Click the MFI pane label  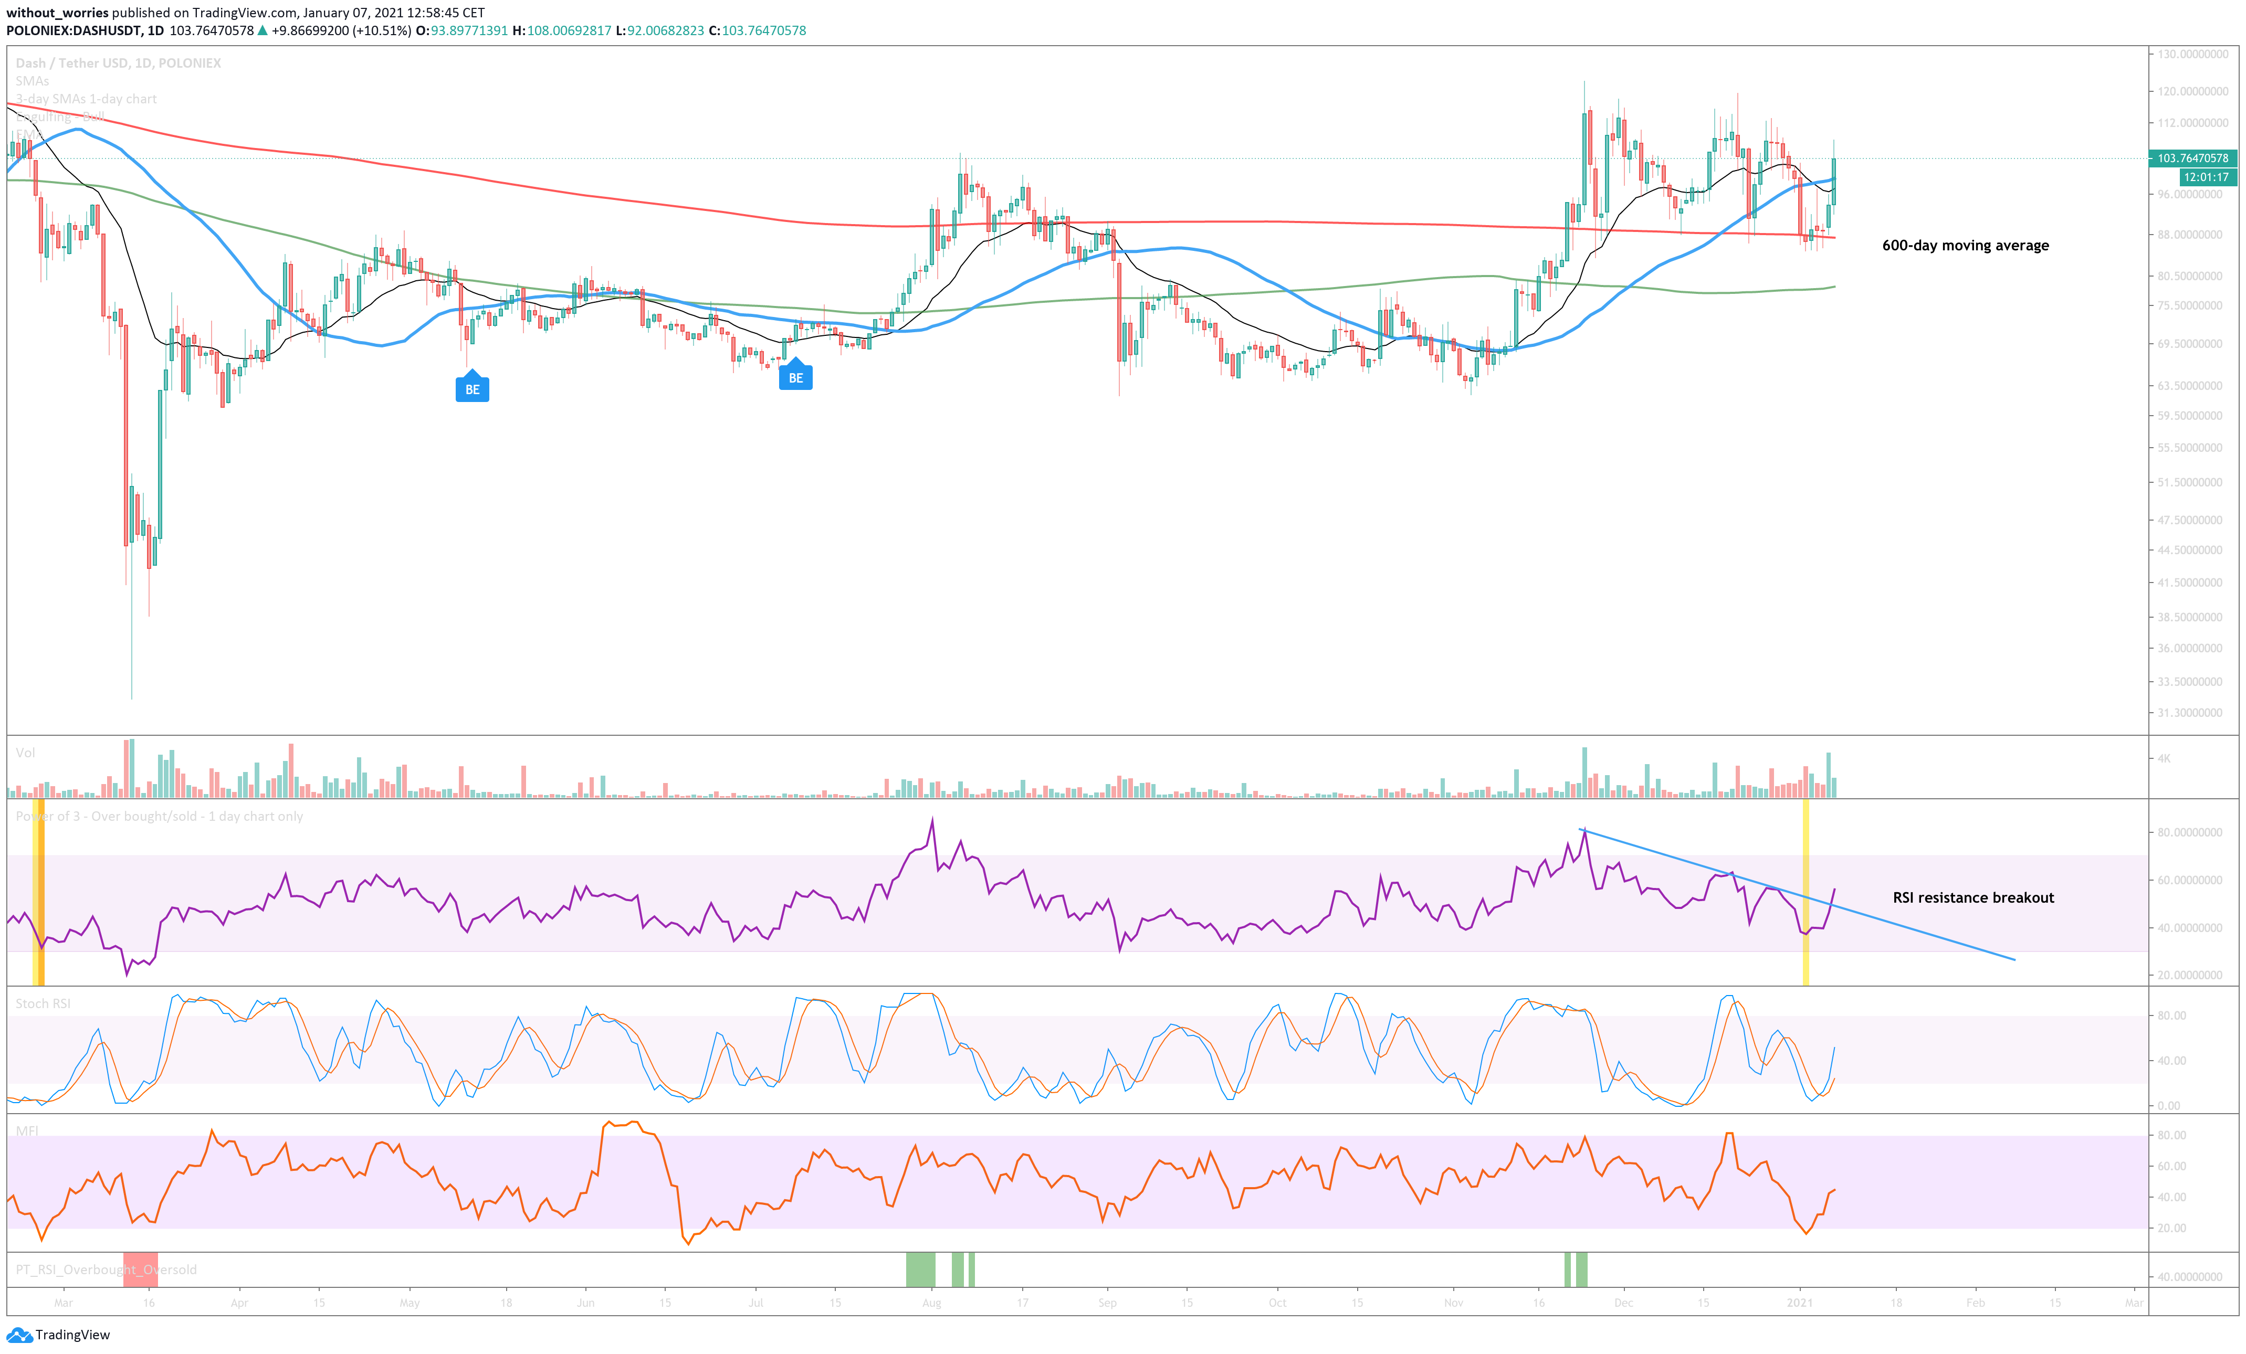coord(27,1131)
